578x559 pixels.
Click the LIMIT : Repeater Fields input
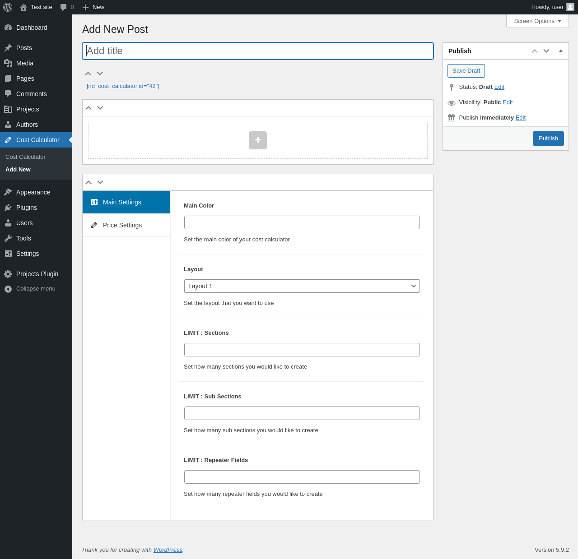(x=302, y=477)
